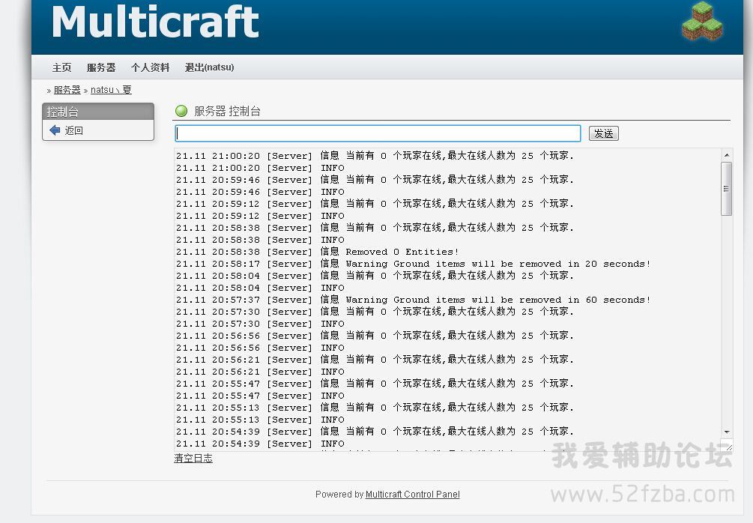This screenshot has width=753, height=523.
Task: Open the Multicraft Control Panel footer link
Action: [412, 495]
